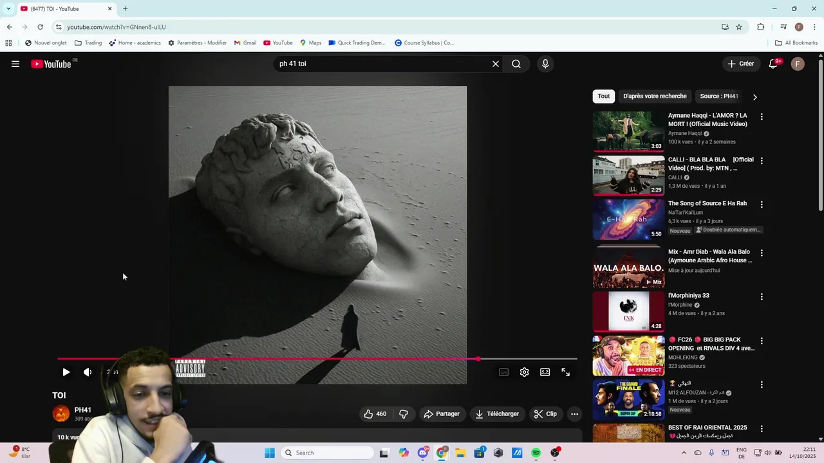
Task: Switch to theater mode
Action: click(545, 372)
